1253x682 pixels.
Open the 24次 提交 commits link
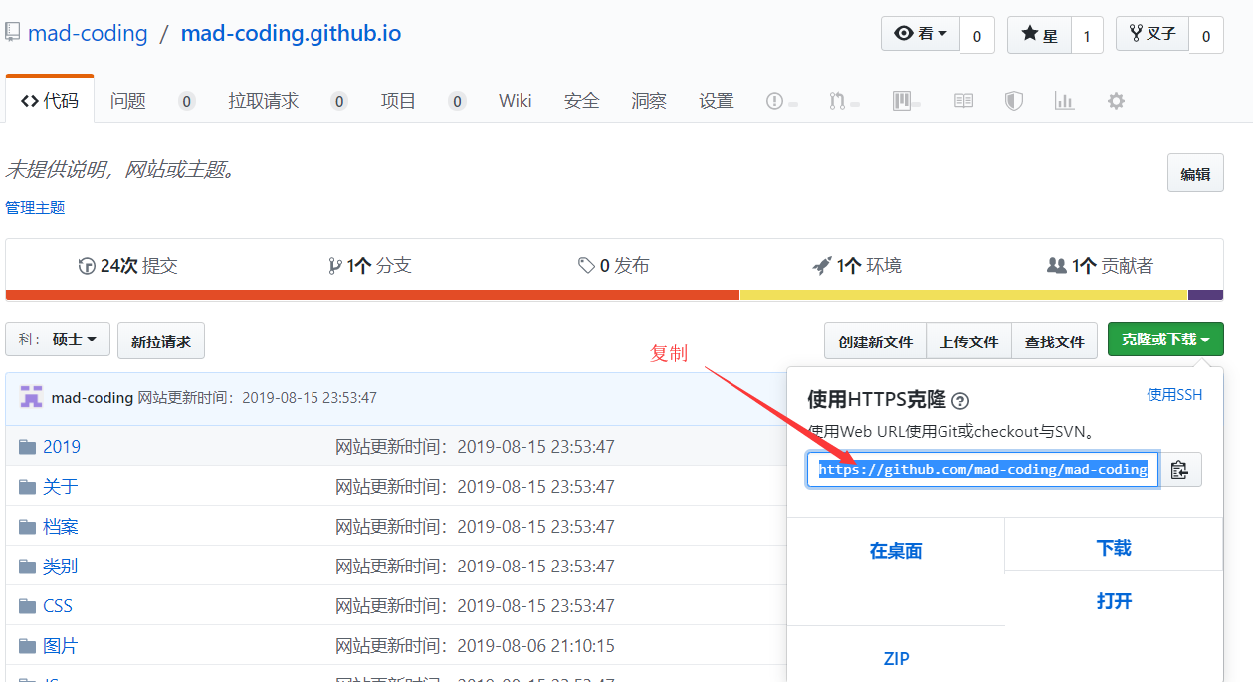tap(127, 266)
